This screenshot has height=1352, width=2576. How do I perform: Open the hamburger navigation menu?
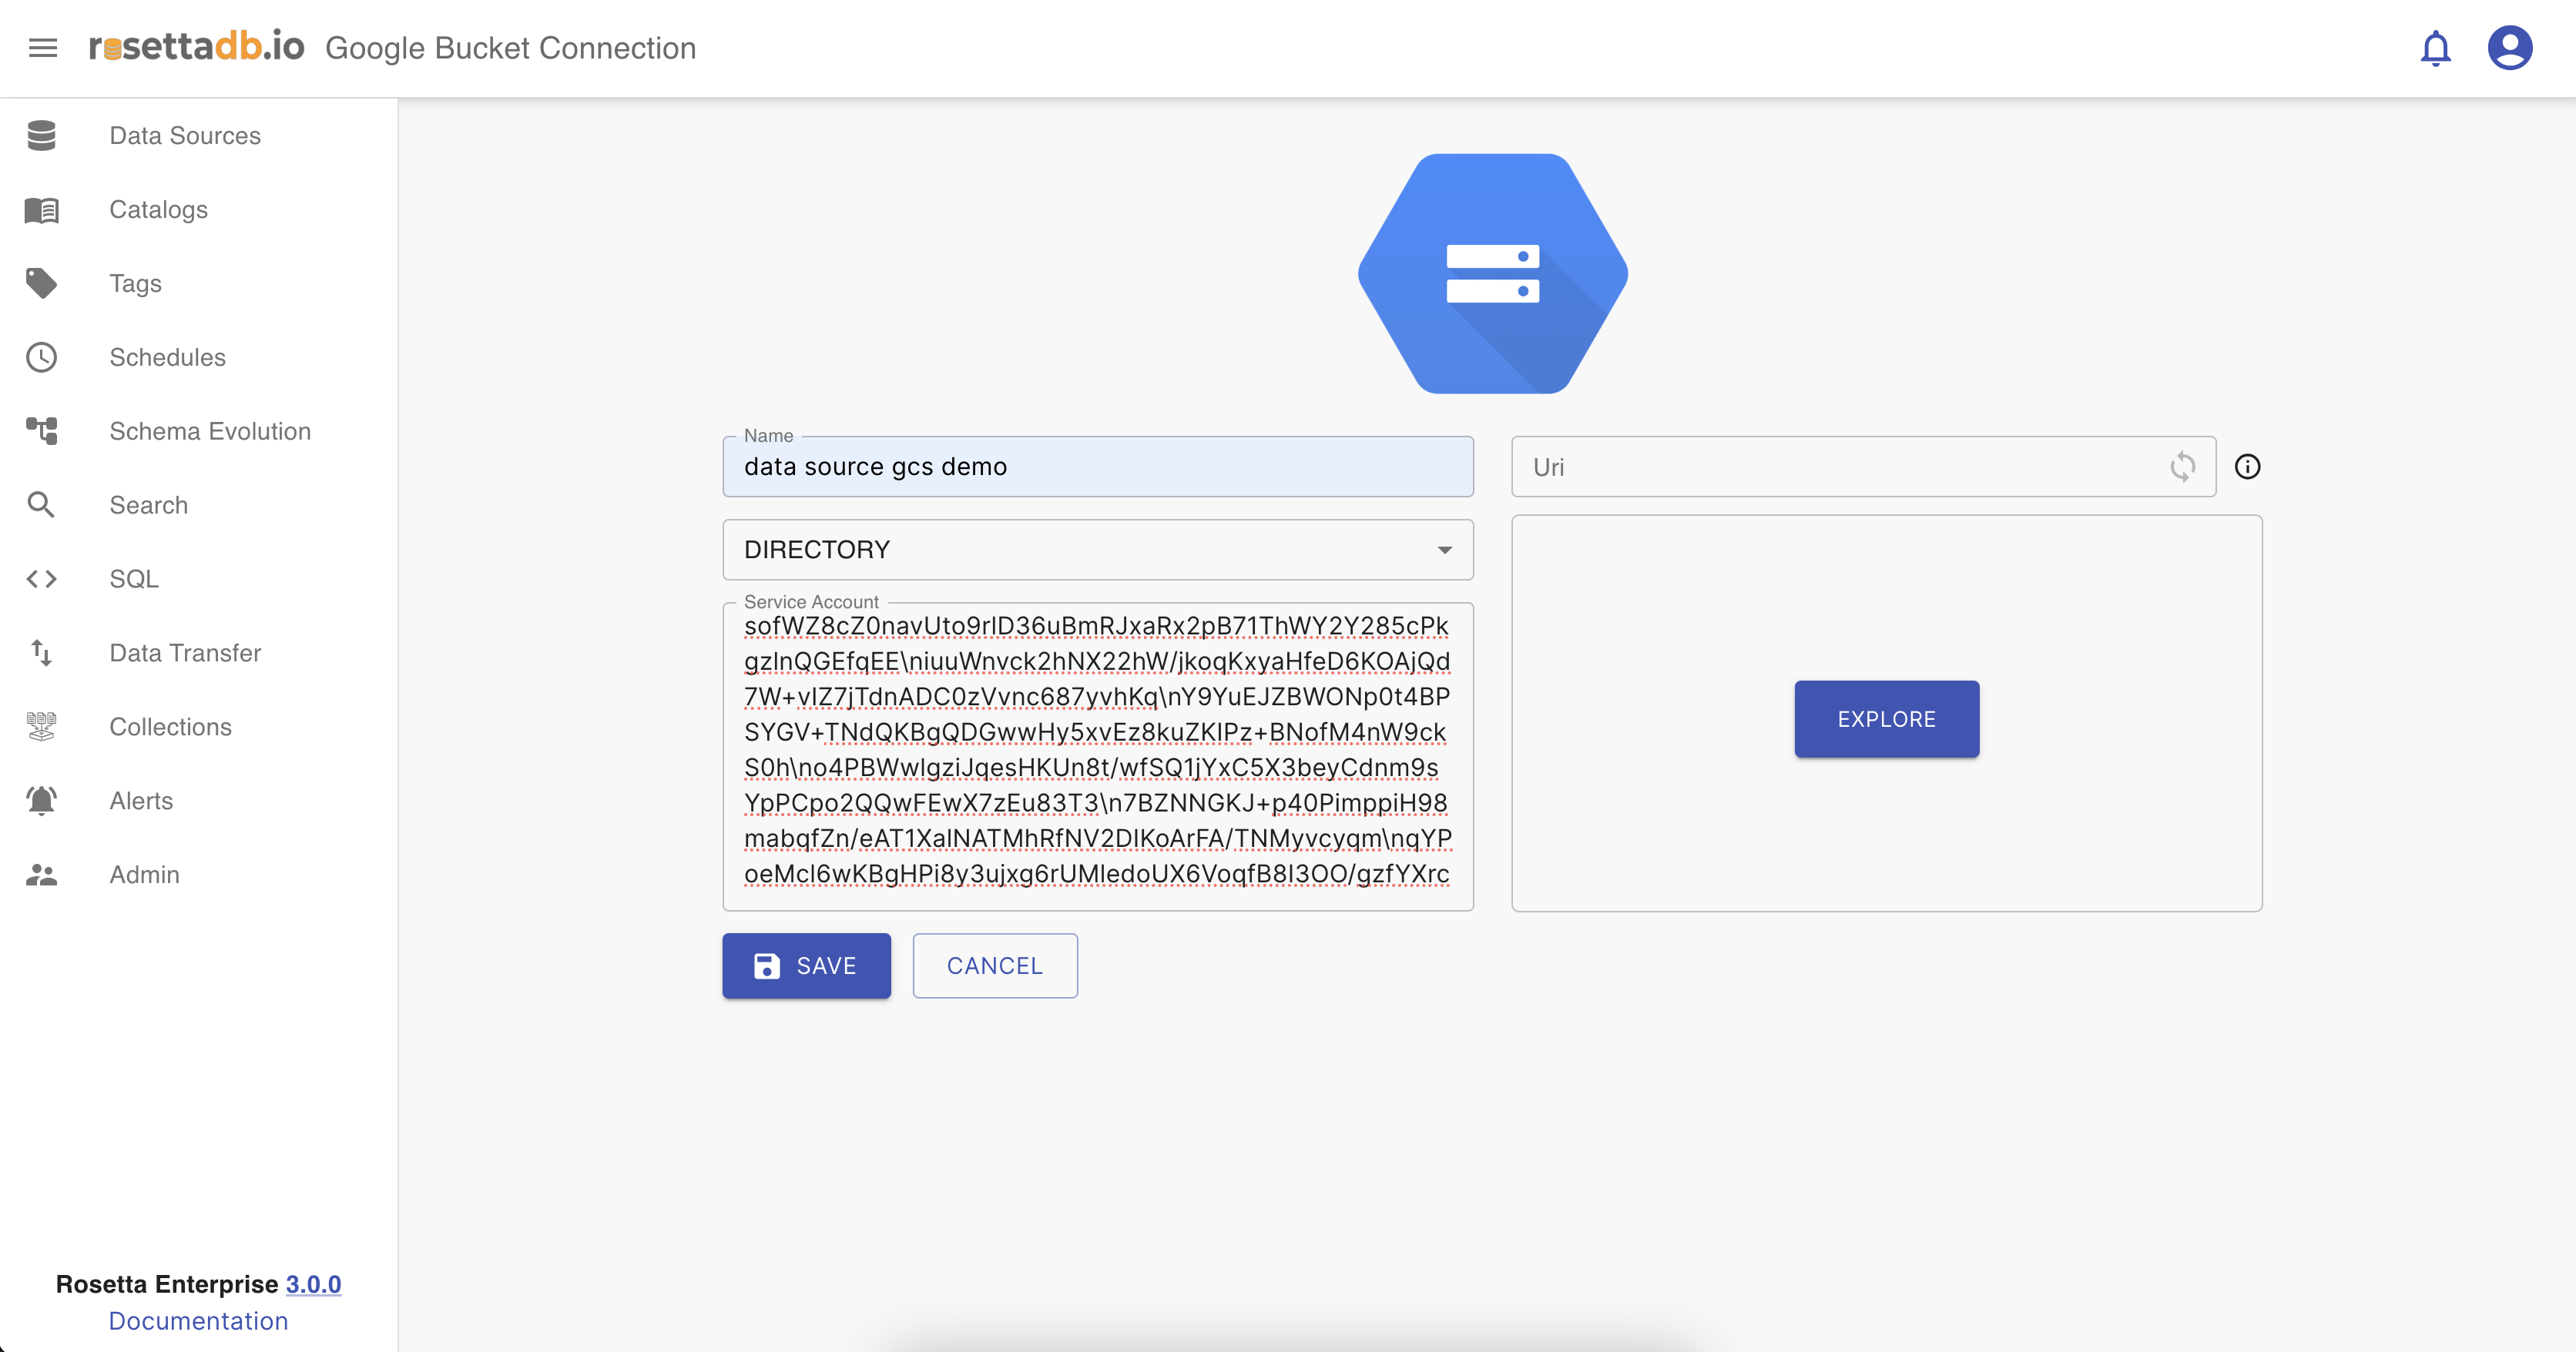coord(43,47)
